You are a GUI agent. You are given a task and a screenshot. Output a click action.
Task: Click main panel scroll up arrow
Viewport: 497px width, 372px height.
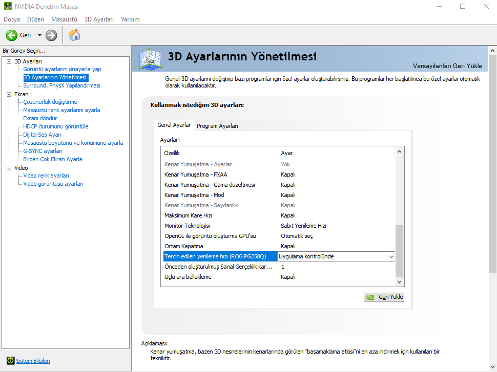pyautogui.click(x=492, y=50)
